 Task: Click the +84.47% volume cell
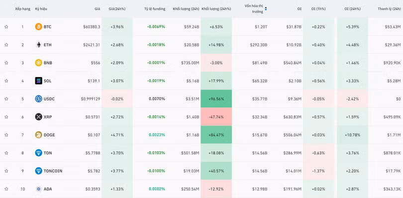216,135
